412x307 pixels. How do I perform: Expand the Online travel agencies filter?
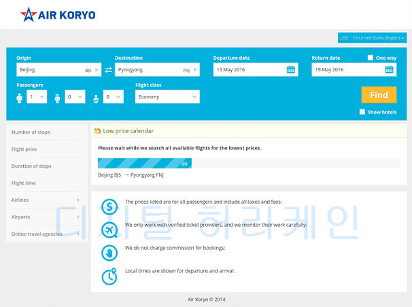coord(46,234)
